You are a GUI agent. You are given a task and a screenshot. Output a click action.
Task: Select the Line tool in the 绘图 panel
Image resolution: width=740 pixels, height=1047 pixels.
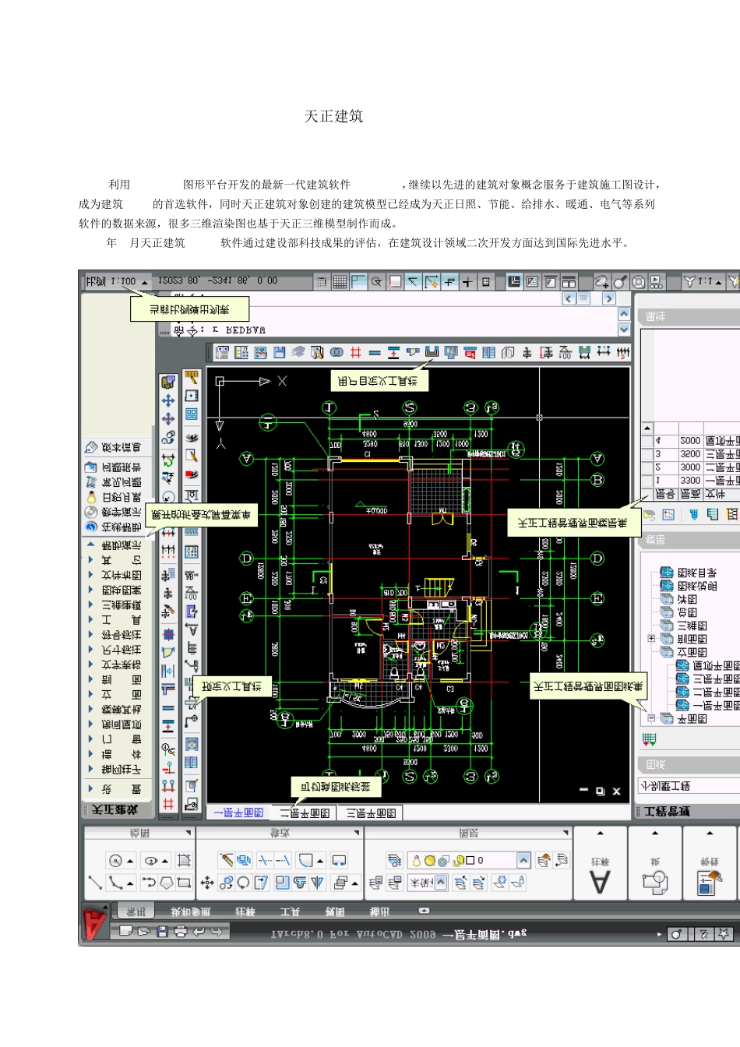click(95, 883)
